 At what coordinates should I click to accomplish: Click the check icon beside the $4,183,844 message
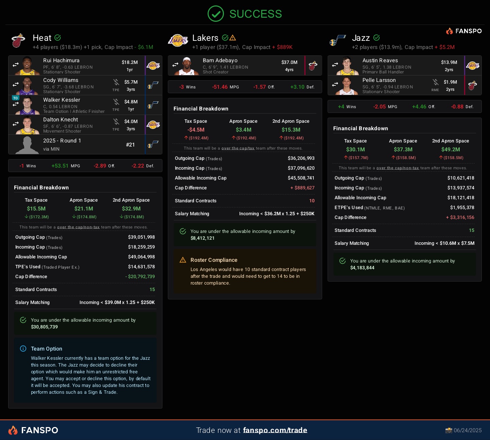343,261
